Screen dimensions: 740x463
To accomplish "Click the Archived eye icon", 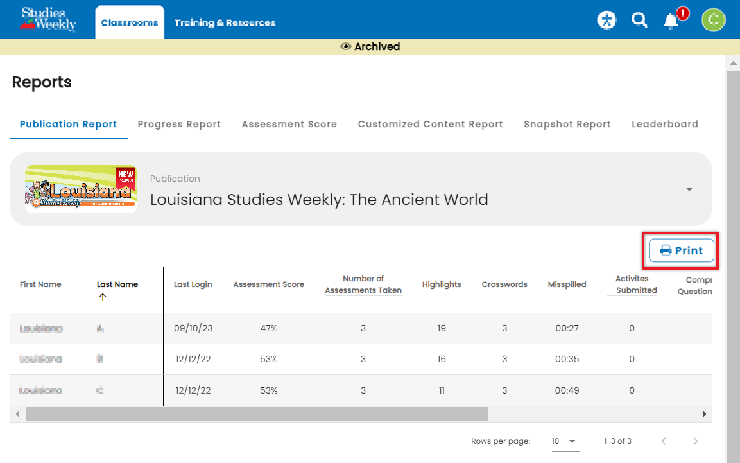I will pos(345,46).
